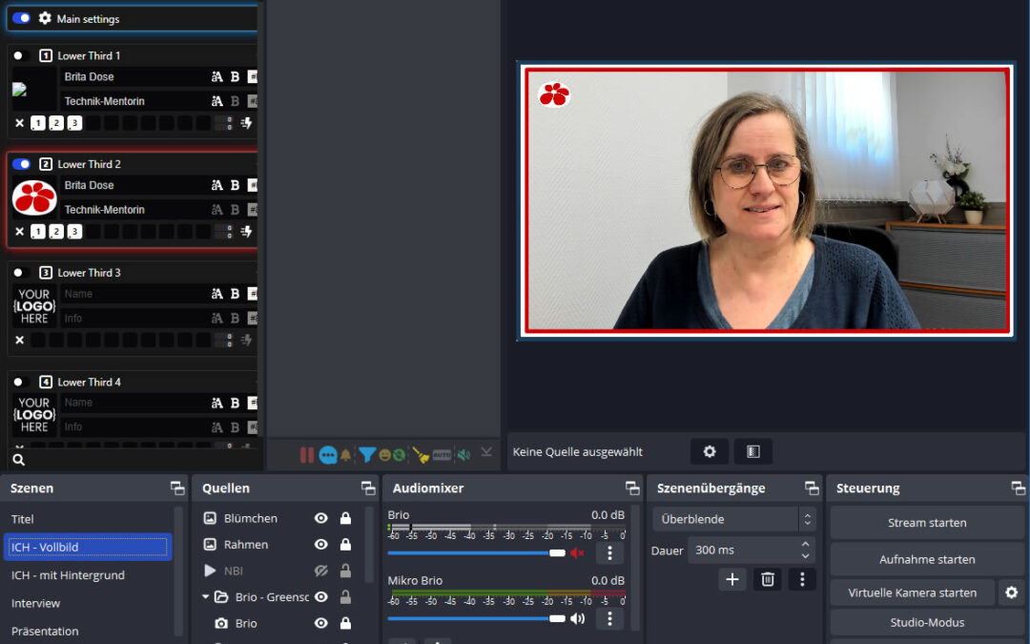Viewport: 1030px width, 644px height.
Task: Toggle Lower Third 1 on with its switch
Action: 19,55
